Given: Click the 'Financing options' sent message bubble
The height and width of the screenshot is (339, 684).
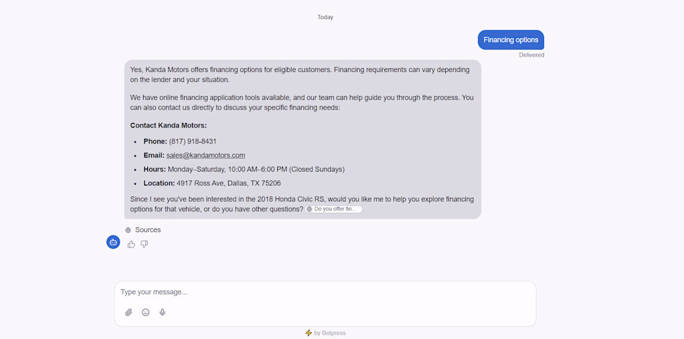Looking at the screenshot, I should coord(511,40).
